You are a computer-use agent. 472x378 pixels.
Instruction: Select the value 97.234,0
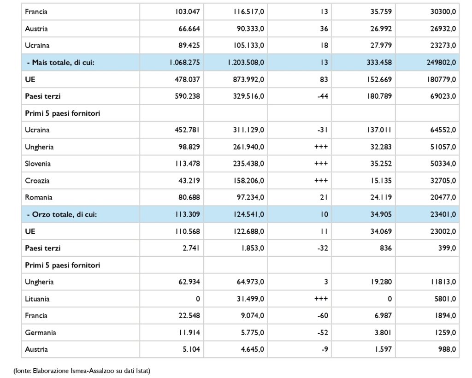(250, 197)
